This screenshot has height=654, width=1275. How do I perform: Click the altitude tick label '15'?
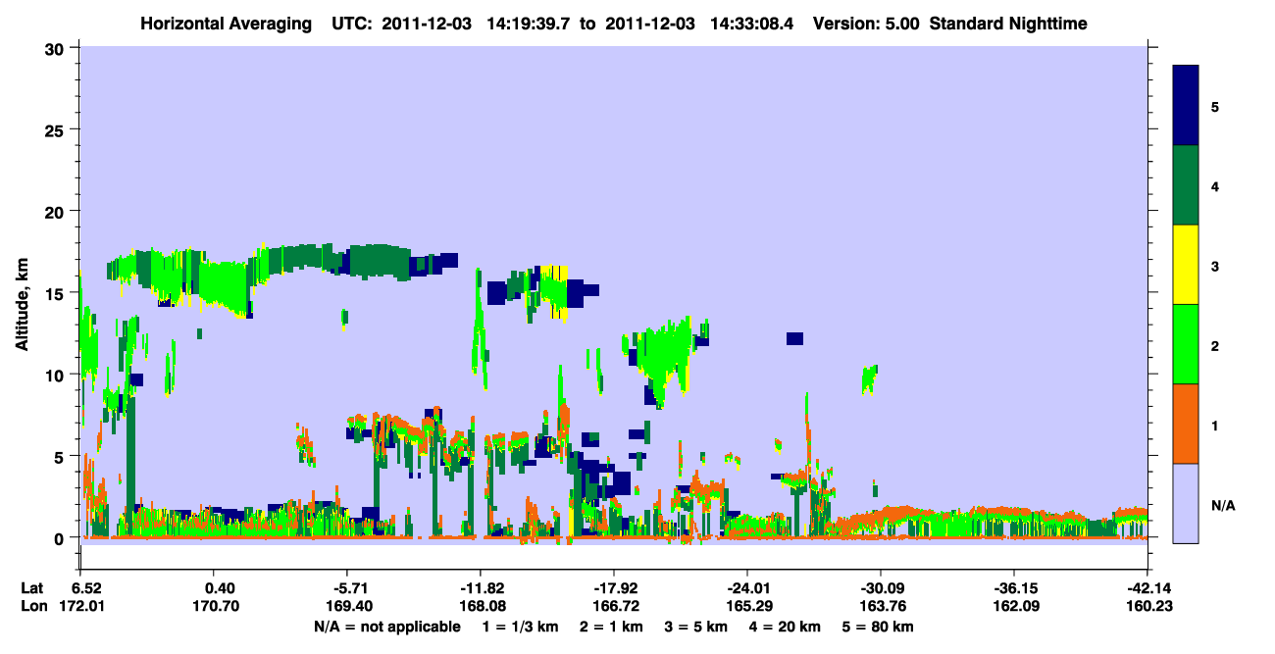pyautogui.click(x=55, y=292)
